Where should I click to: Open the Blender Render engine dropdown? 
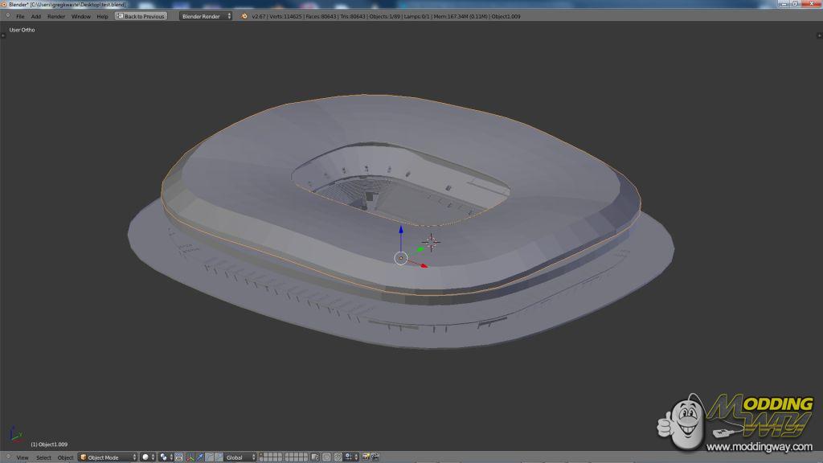(x=206, y=16)
